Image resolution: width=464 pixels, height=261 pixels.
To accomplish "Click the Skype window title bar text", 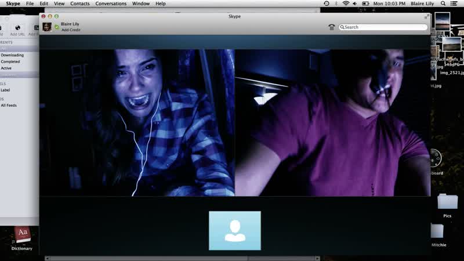I will (234, 17).
